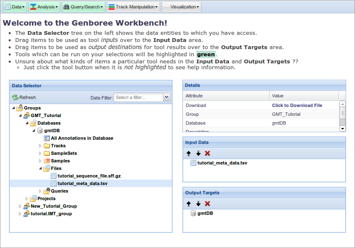Viewport: 355px width, 248px height.
Task: Click the Projects folder icon
Action: [33, 198]
